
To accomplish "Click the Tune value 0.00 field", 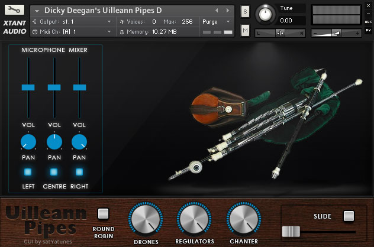I will (x=292, y=21).
